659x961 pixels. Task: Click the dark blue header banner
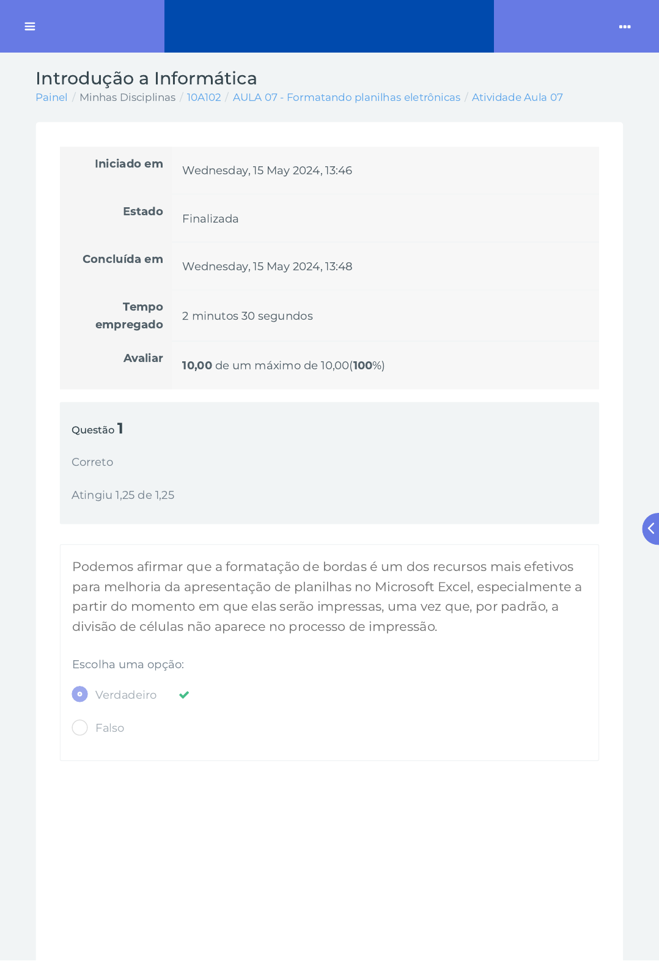pos(329,26)
